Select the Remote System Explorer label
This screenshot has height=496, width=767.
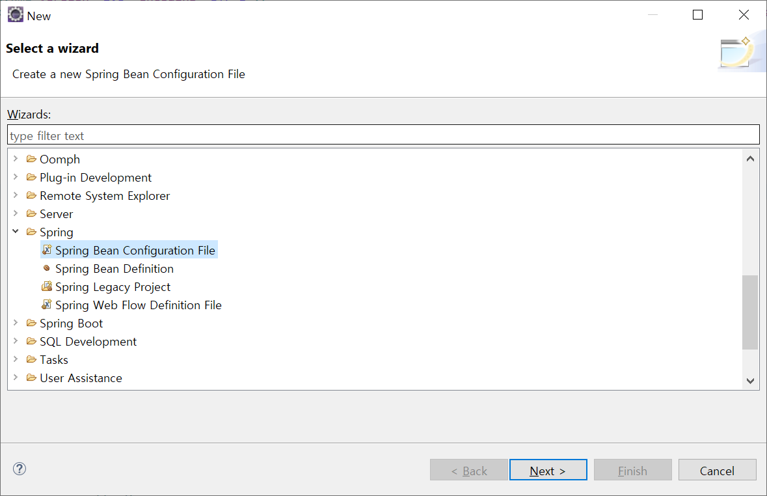click(x=105, y=195)
